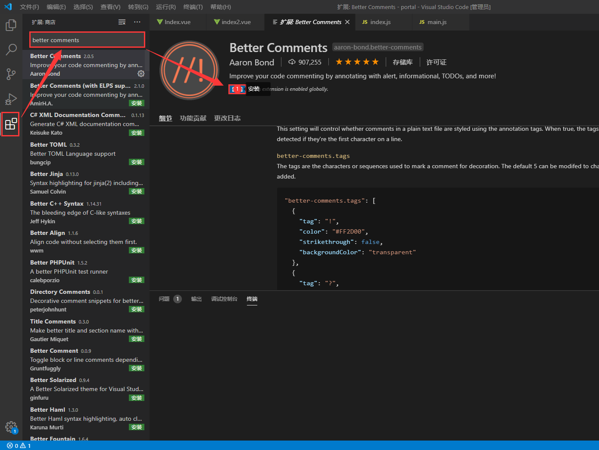The height and width of the screenshot is (450, 599).
Task: Click the extensions search input field
Action: tap(87, 39)
